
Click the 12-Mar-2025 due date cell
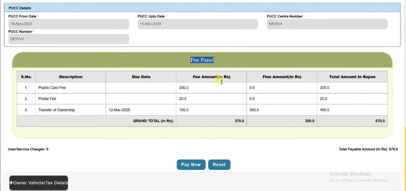pyautogui.click(x=119, y=110)
